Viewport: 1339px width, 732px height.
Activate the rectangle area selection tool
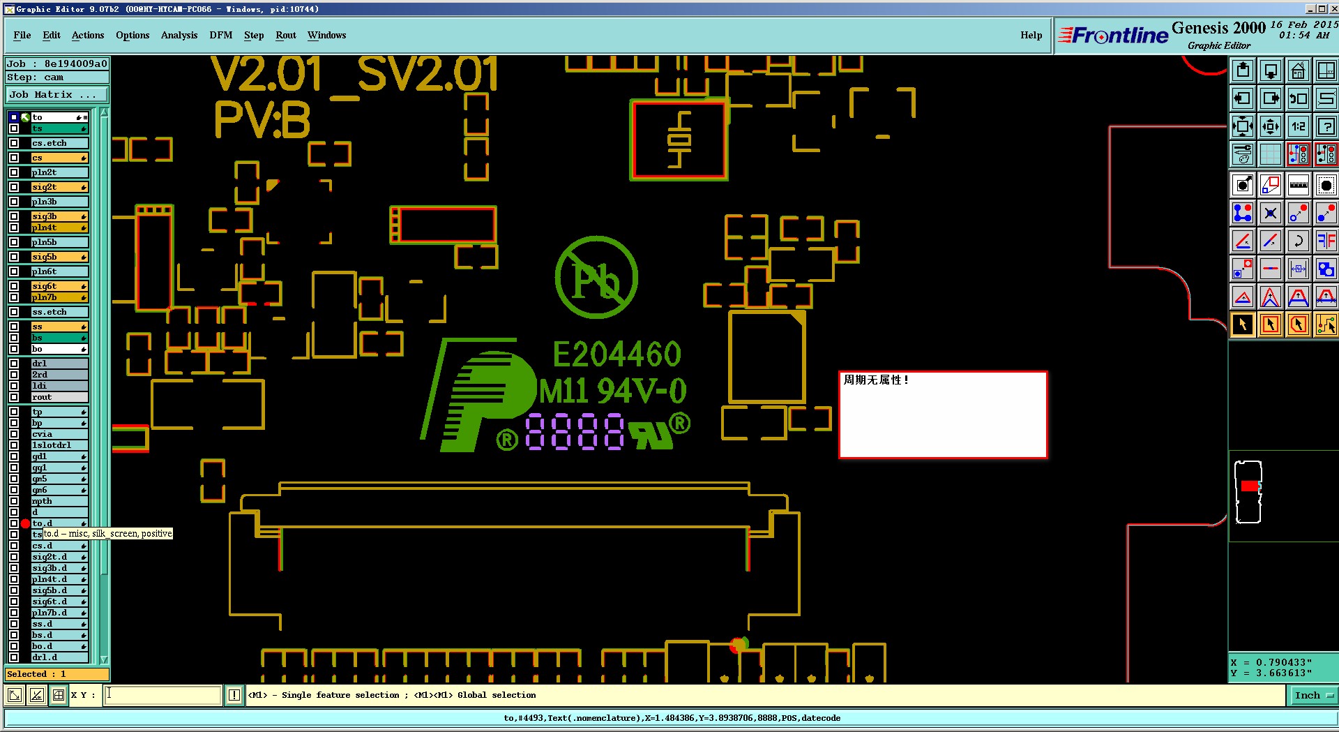coord(1271,324)
